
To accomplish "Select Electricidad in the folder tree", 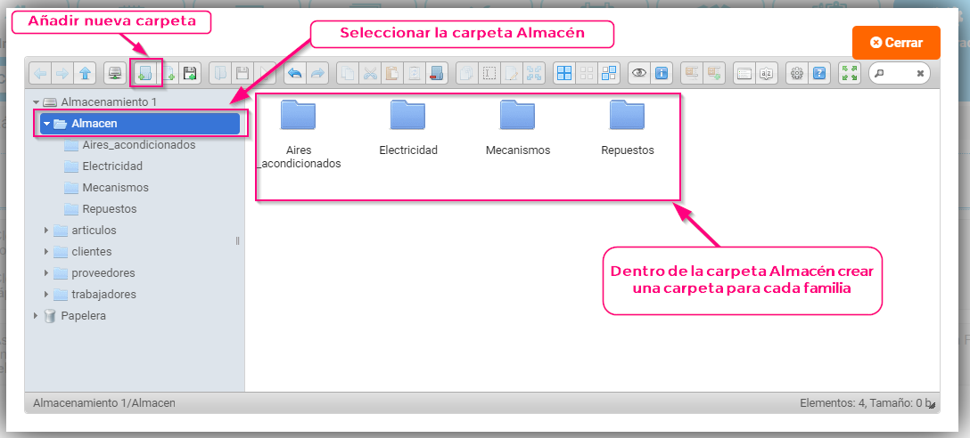I will [111, 166].
